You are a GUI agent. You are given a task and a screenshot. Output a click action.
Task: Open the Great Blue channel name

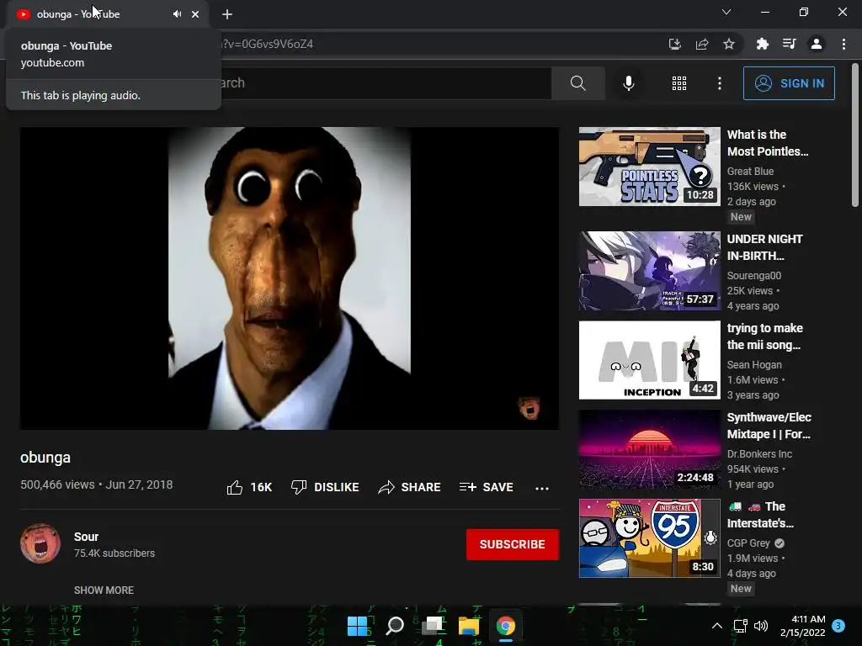(750, 172)
